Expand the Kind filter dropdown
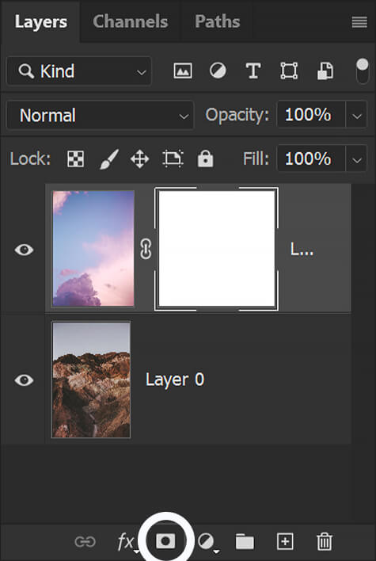376x561 pixels. tap(78, 71)
